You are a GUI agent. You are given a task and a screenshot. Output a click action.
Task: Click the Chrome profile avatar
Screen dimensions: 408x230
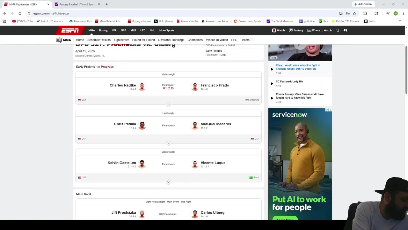[x=396, y=13]
